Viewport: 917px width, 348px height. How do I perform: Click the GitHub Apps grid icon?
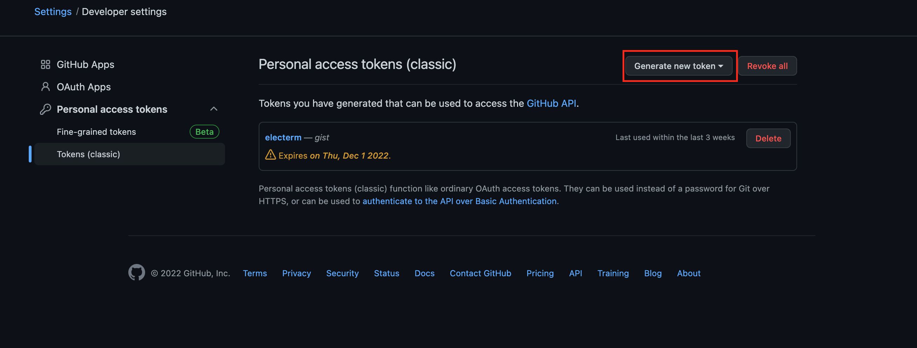tap(45, 64)
